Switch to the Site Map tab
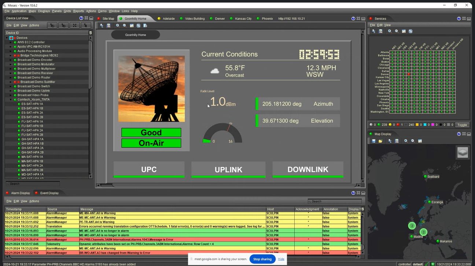Screen dimensions: 475x266 [x=106, y=18]
